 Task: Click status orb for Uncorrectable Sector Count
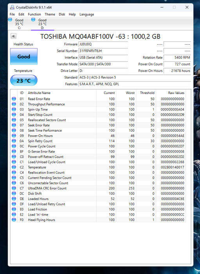(x=14, y=183)
